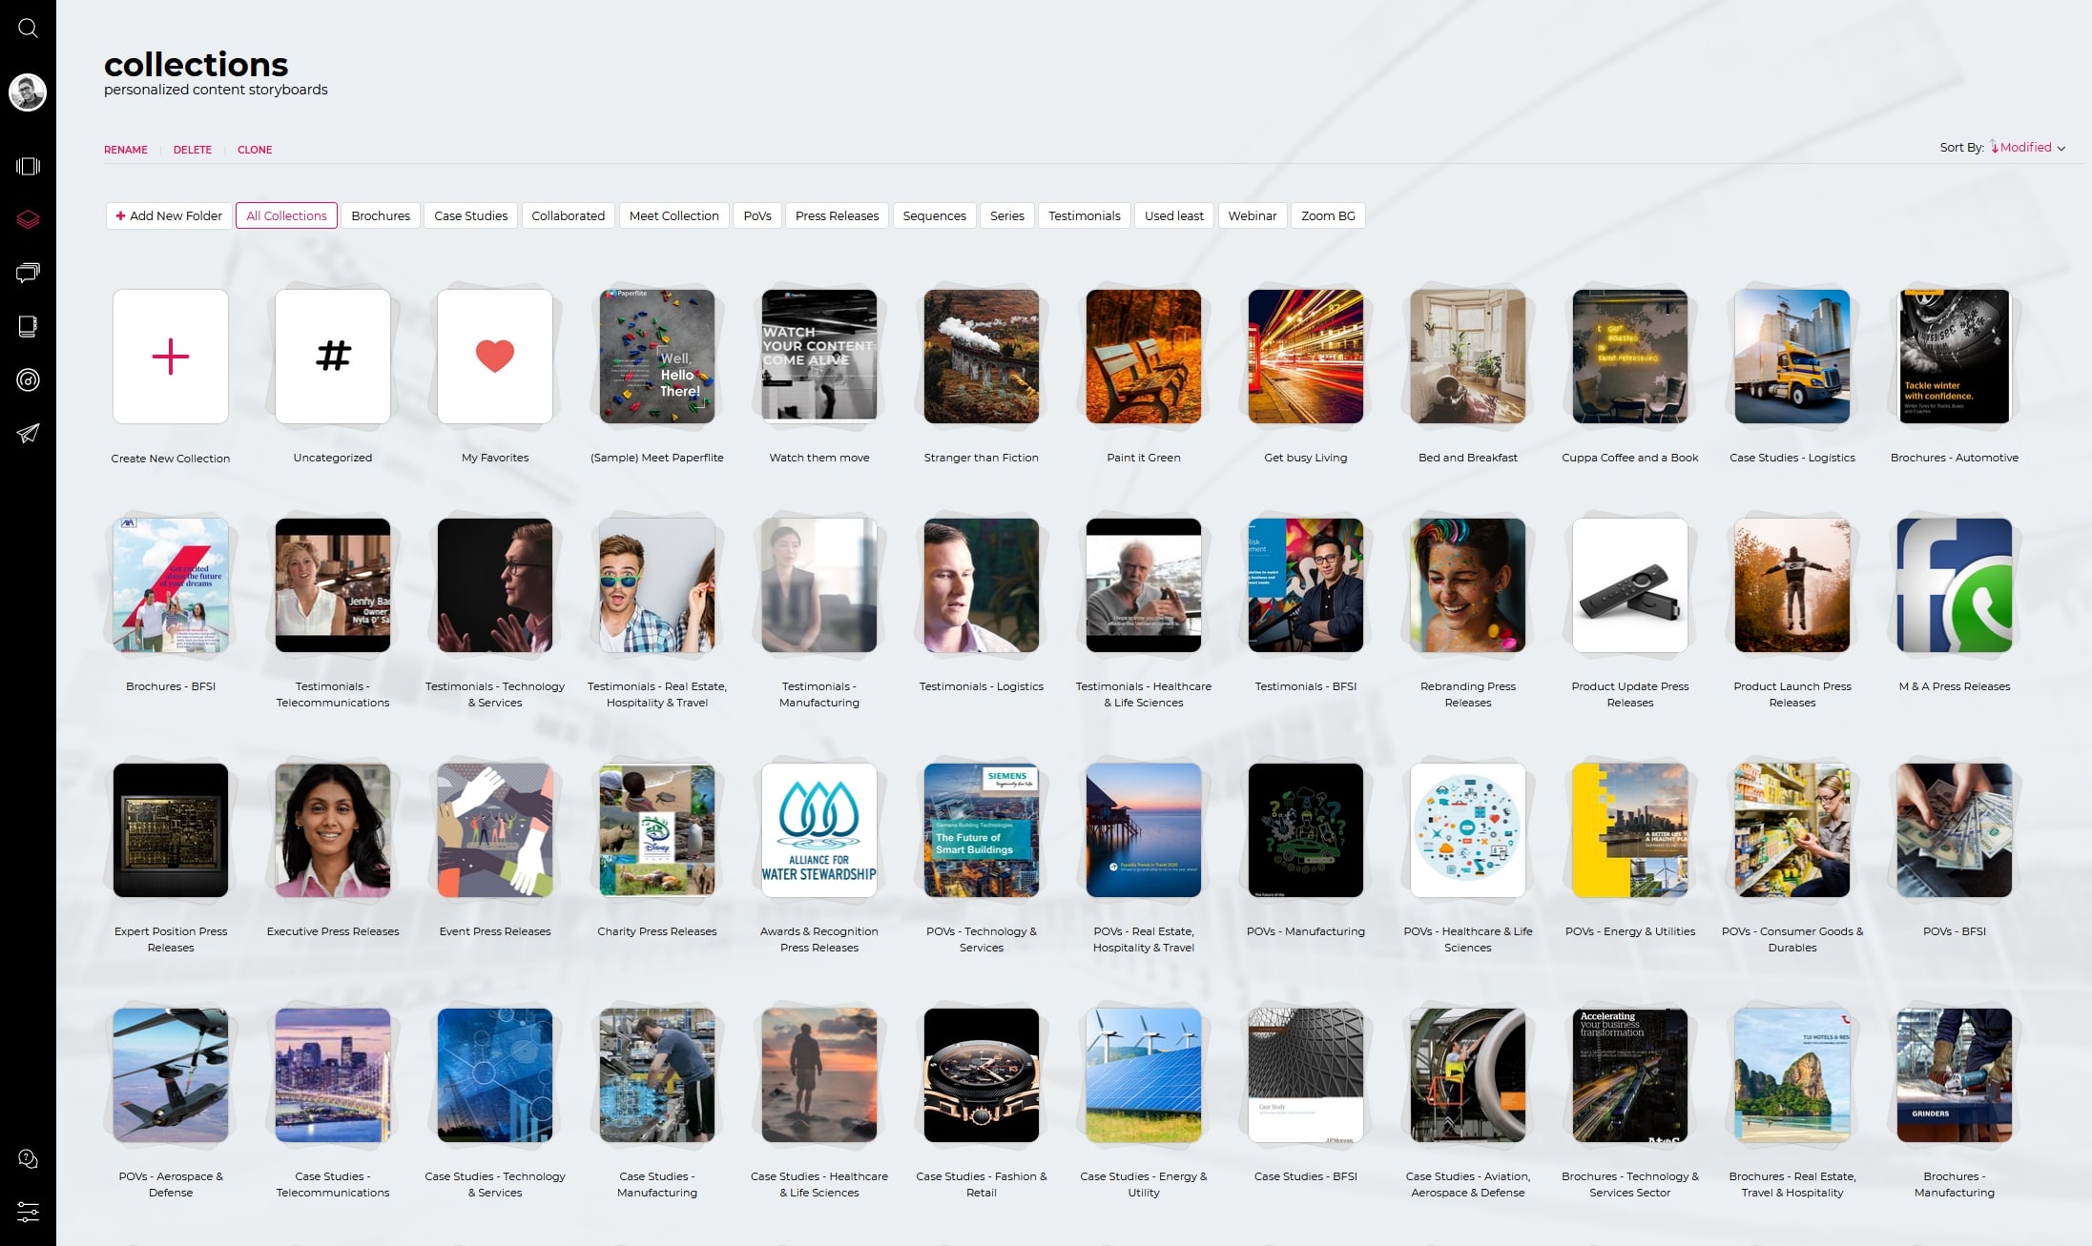Screen dimensions: 2092x1246
Task: Click the 'All Collections' active filter toggle
Action: point(285,215)
